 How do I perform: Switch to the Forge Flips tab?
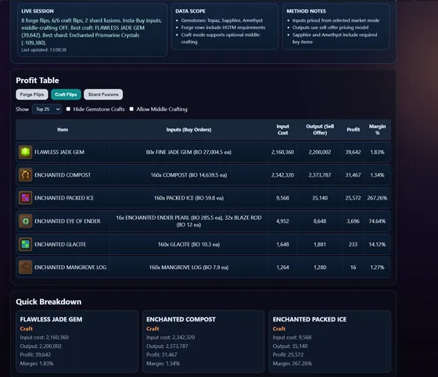tap(32, 95)
